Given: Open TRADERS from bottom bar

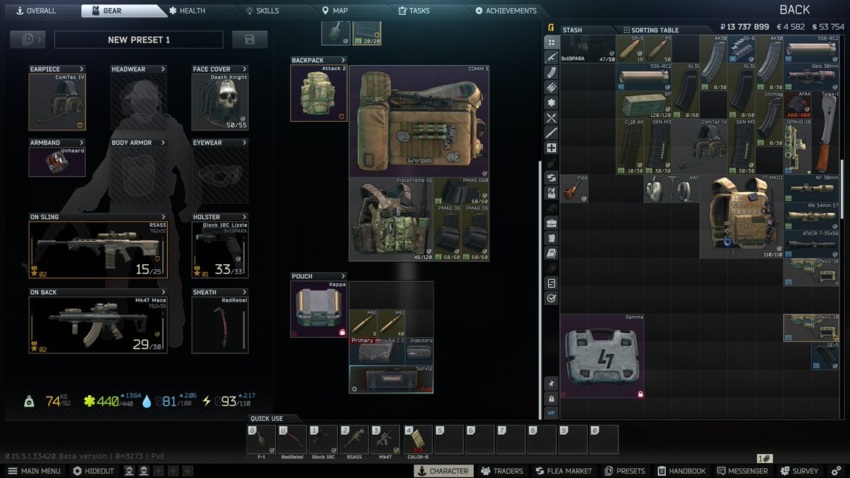Looking at the screenshot, I should pos(501,471).
